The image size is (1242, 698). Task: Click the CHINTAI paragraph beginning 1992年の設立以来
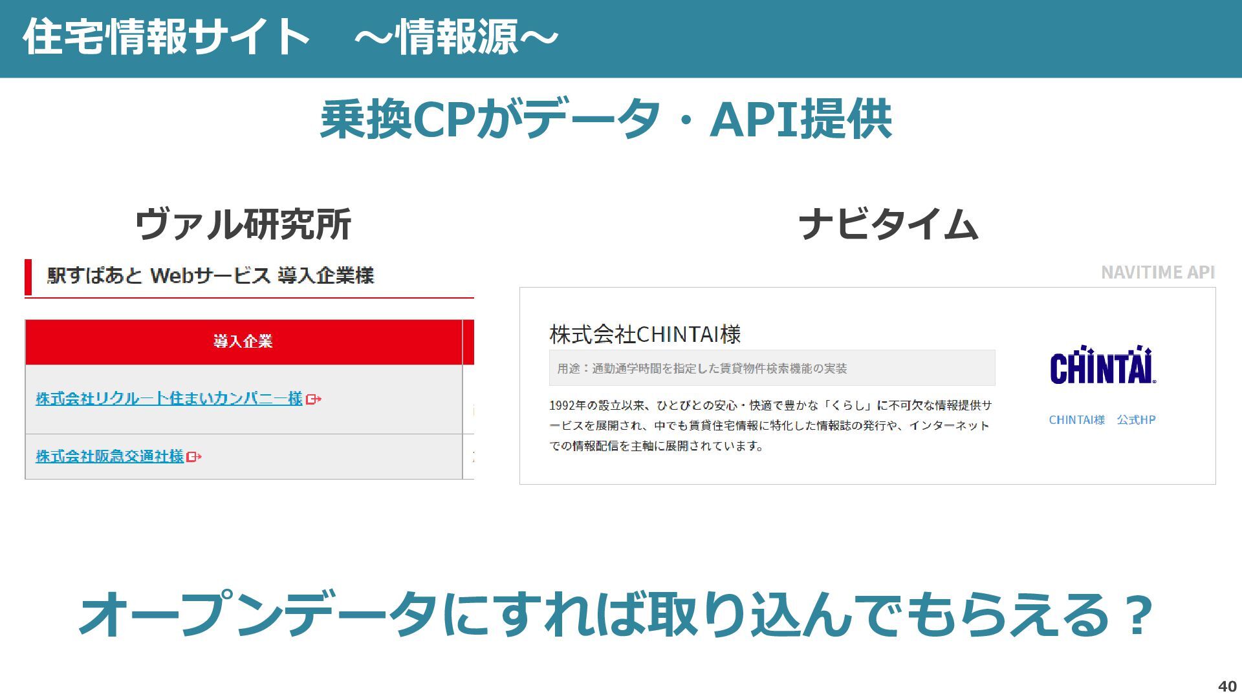click(770, 425)
